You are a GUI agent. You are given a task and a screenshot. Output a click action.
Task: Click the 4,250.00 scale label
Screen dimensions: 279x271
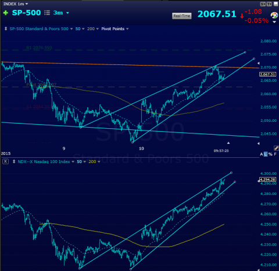(x=269, y=225)
